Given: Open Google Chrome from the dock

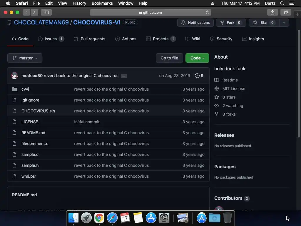Looking at the screenshot, I should point(99,218).
